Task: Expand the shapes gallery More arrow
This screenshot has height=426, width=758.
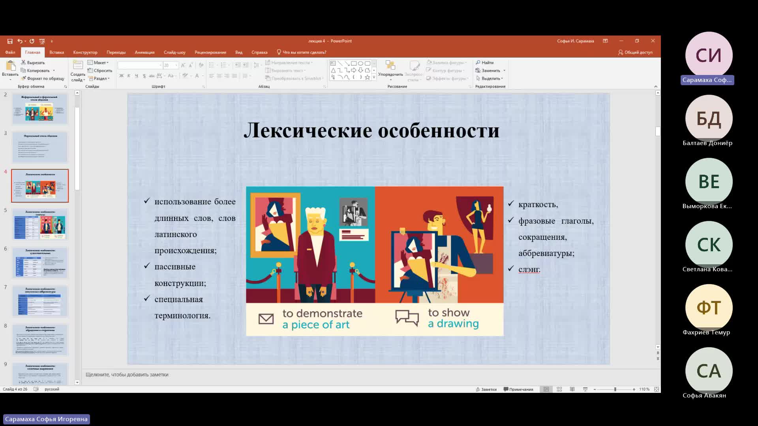Action: point(374,78)
